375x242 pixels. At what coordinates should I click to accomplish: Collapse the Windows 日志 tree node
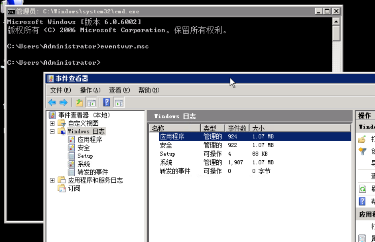[x=52, y=131]
